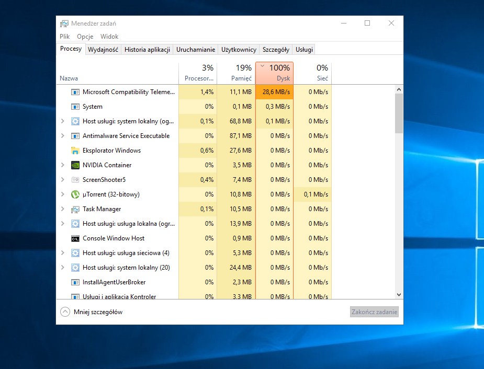The image size is (484, 369).
Task: Click the NVIDIA Container icon
Action: pos(75,165)
